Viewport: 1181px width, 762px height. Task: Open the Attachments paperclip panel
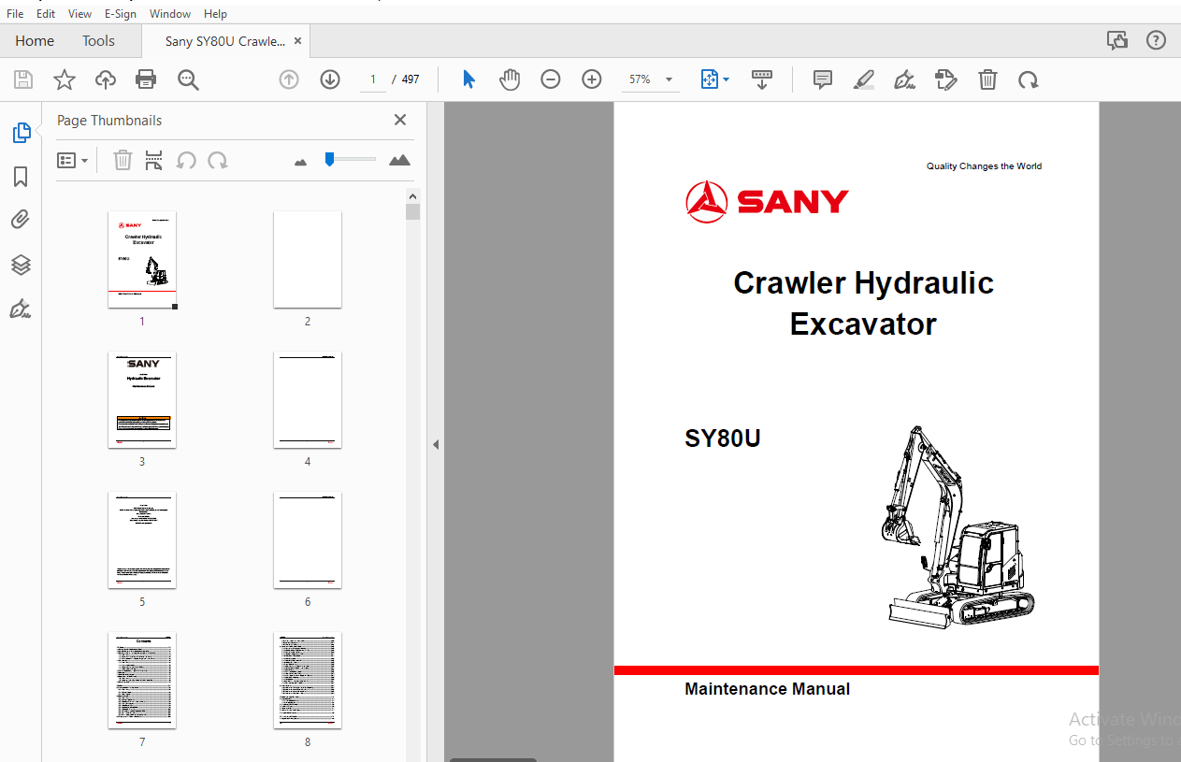[21, 221]
